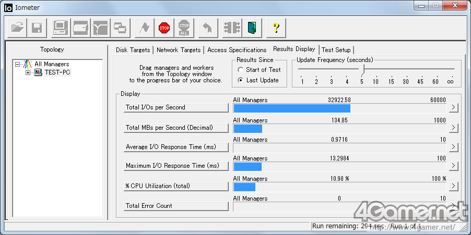Start a new network worker
This screenshot has width=471, height=235.
point(101,28)
